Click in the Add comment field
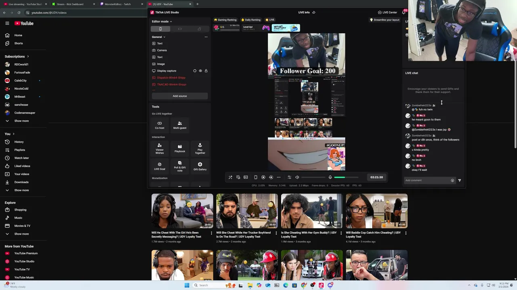The width and height of the screenshot is (517, 290). pyautogui.click(x=427, y=180)
